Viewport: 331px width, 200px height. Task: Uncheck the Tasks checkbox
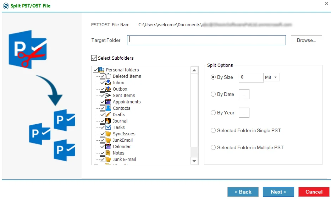tap(103, 127)
